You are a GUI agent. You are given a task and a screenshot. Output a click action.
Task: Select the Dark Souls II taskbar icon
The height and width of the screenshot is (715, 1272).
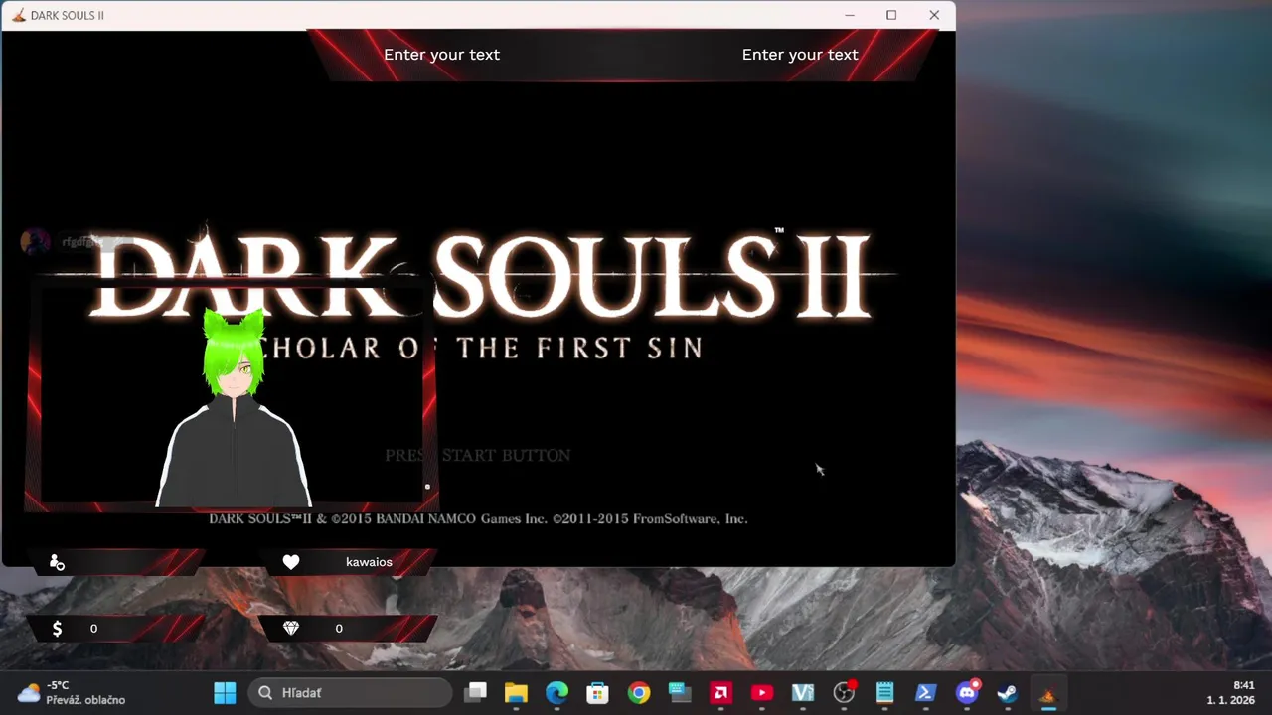pos(1047,692)
